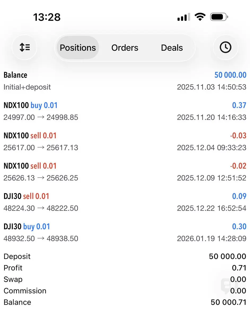The image size is (250, 319).
Task: Tap the blue 50 000.00 balance amount
Action: point(230,75)
